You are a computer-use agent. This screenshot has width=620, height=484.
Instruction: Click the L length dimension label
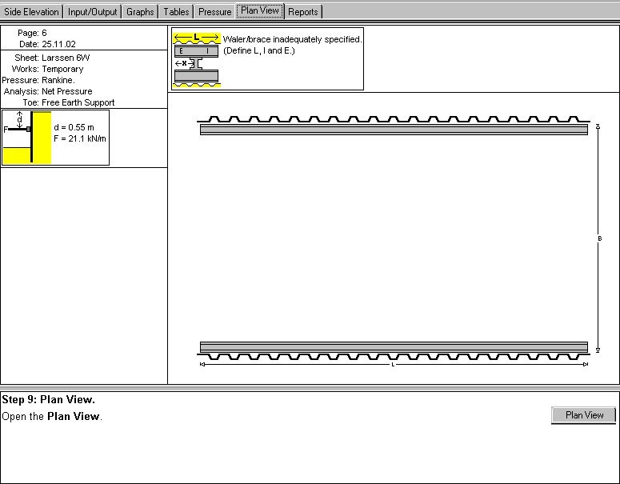[393, 365]
